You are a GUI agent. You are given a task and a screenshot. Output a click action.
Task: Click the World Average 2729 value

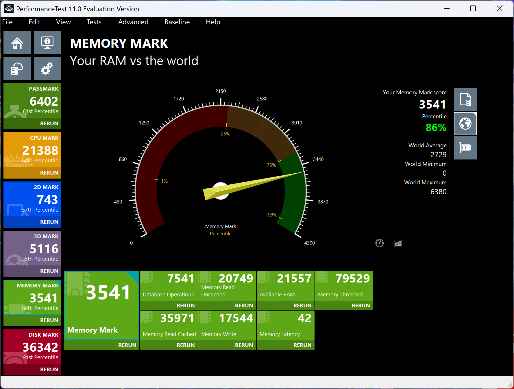[x=438, y=155]
